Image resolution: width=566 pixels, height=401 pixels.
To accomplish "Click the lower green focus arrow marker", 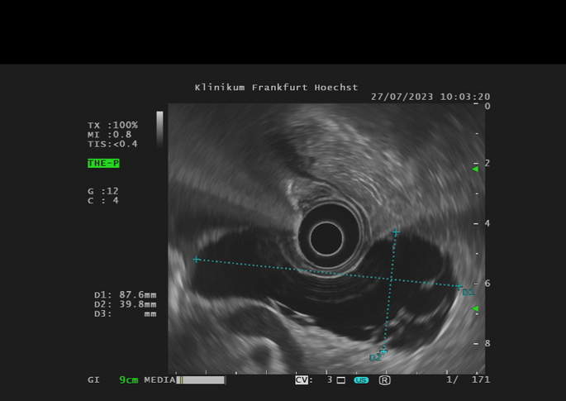I will point(475,309).
